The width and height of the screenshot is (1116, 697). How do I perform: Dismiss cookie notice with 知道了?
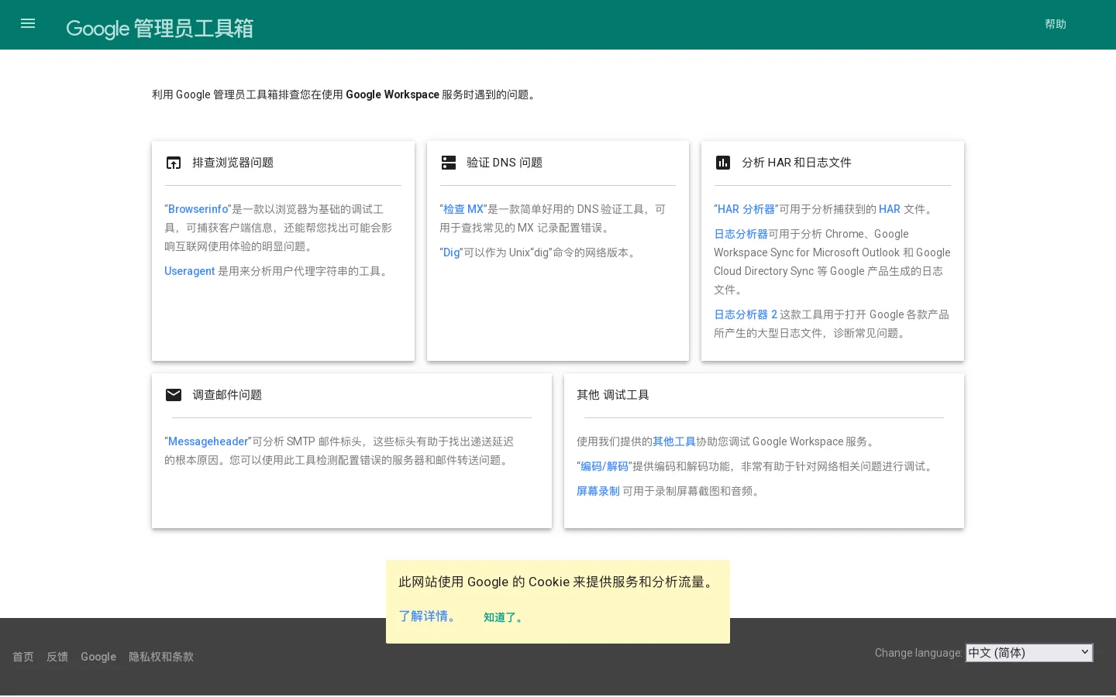[504, 617]
